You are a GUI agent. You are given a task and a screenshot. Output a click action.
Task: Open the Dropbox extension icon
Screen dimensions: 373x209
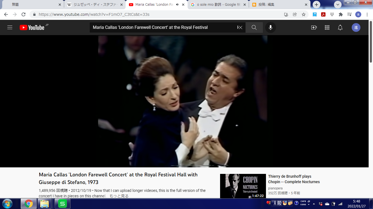click(x=332, y=14)
